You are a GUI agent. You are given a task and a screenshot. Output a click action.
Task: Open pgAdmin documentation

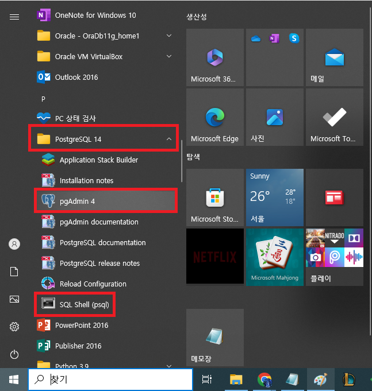coord(105,222)
